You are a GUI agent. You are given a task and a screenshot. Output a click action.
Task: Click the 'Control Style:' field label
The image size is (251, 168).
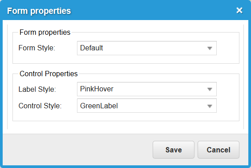[x=40, y=106]
